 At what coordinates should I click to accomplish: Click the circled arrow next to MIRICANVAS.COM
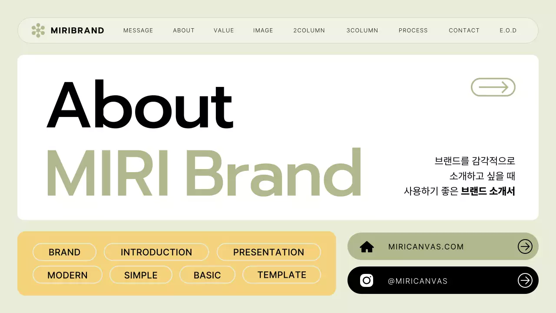(x=525, y=246)
